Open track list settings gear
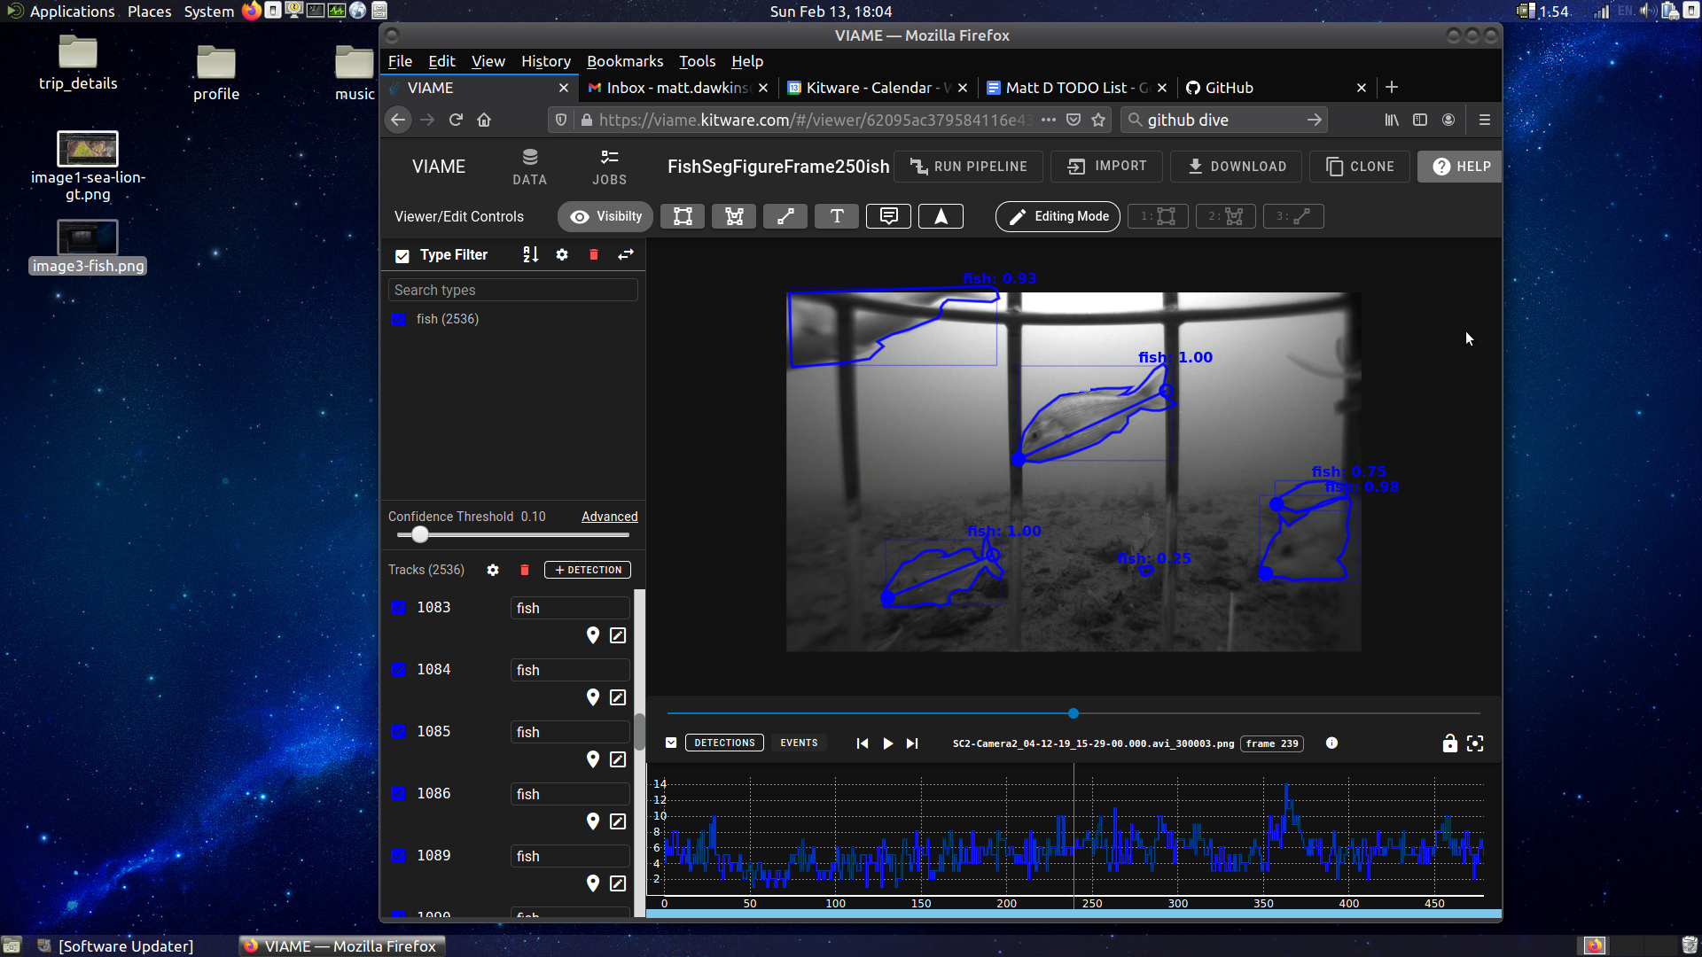The image size is (1702, 957). coord(493,570)
